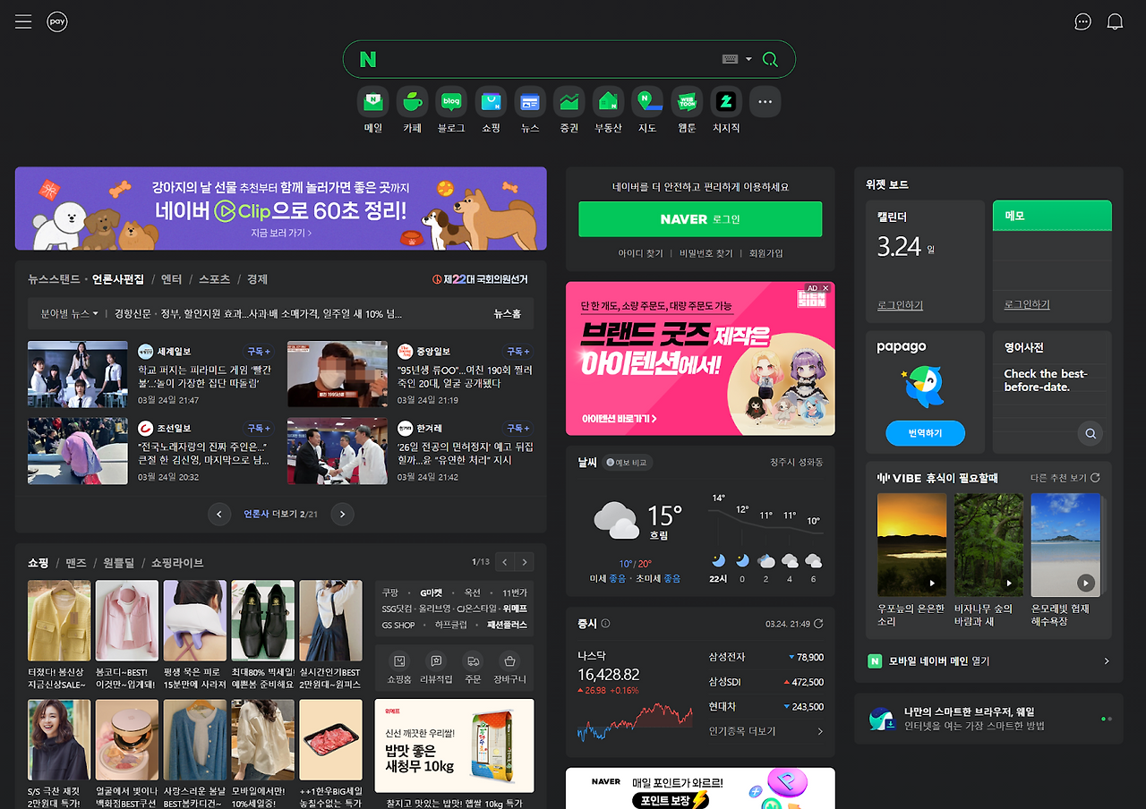Switch to the 언론사편집 news tab

click(117, 279)
